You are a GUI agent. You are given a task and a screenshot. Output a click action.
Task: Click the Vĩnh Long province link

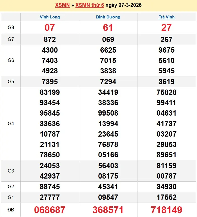50,17
